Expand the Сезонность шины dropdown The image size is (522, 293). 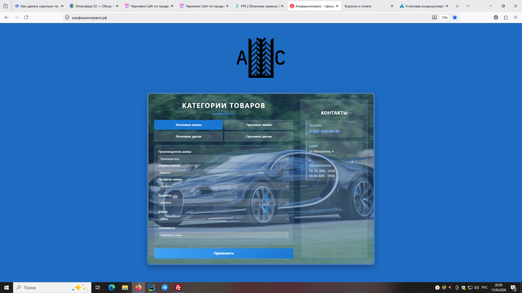tap(223, 235)
